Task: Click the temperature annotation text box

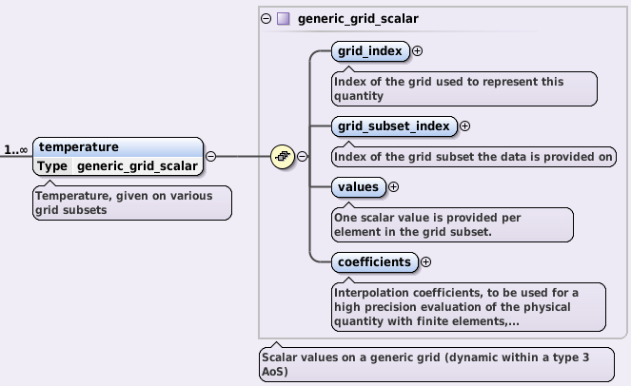Action: (131, 203)
